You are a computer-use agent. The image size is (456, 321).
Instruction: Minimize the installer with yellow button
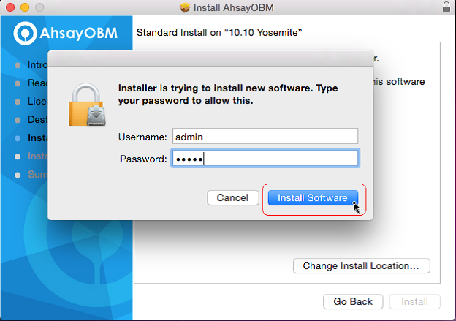(x=25, y=7)
